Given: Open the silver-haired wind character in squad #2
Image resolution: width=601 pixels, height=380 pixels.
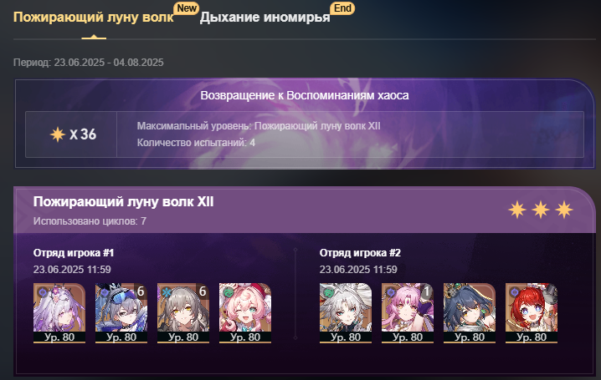Looking at the screenshot, I should (x=346, y=313).
